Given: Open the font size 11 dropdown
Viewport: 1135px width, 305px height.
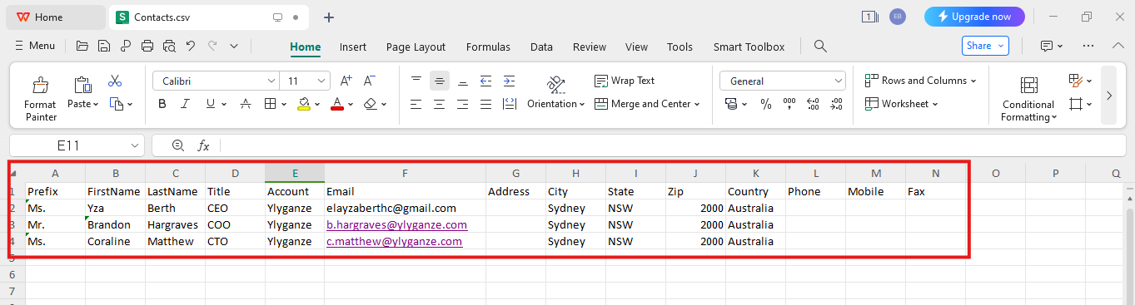Looking at the screenshot, I should [321, 81].
